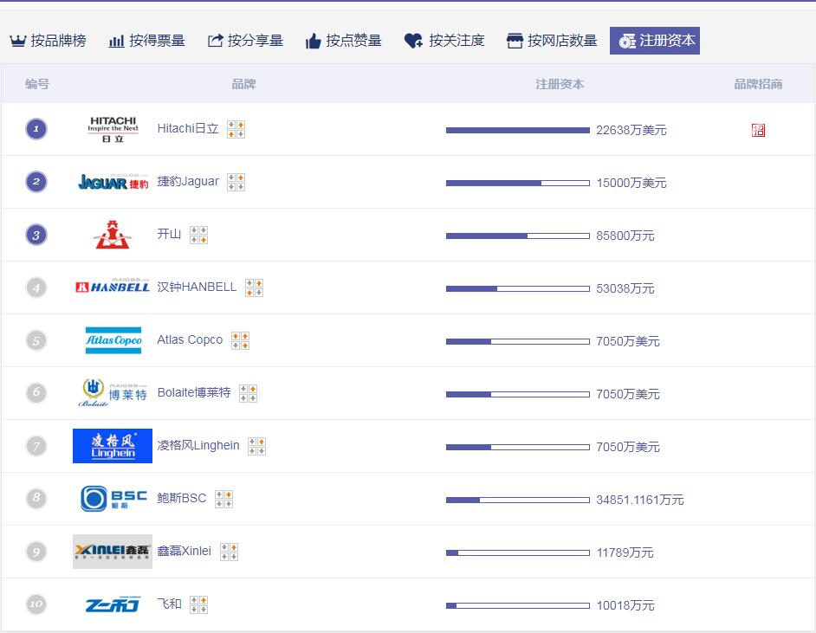Click the 开山 registered capital bar
Image resolution: width=816 pixels, height=633 pixels.
coord(518,236)
